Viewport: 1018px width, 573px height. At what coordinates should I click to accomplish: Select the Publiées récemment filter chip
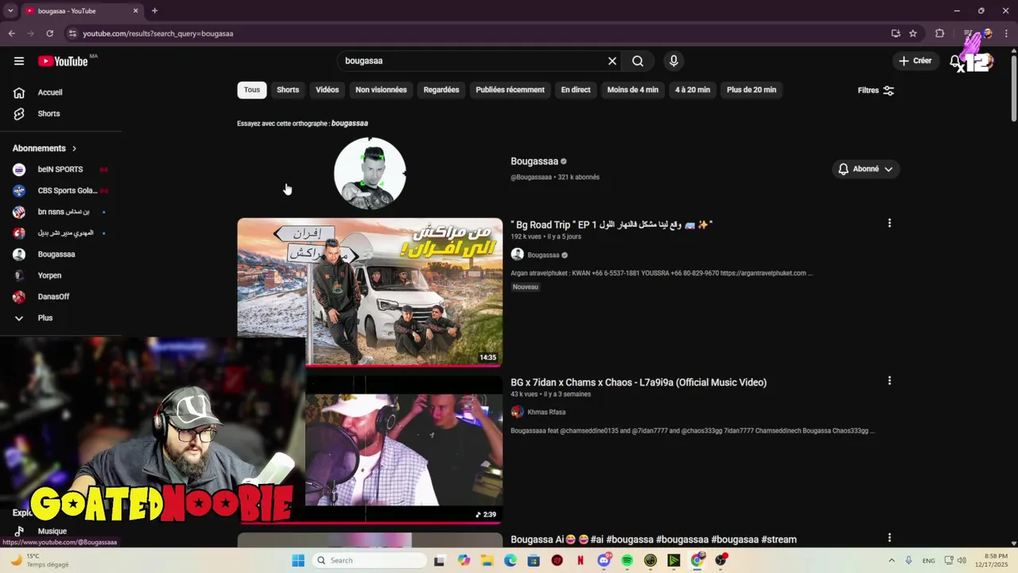(510, 90)
